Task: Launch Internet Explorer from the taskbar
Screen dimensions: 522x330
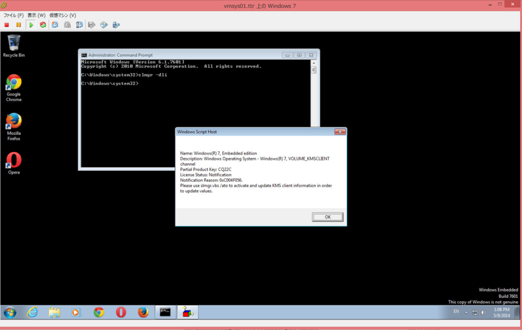Action: pyautogui.click(x=32, y=312)
